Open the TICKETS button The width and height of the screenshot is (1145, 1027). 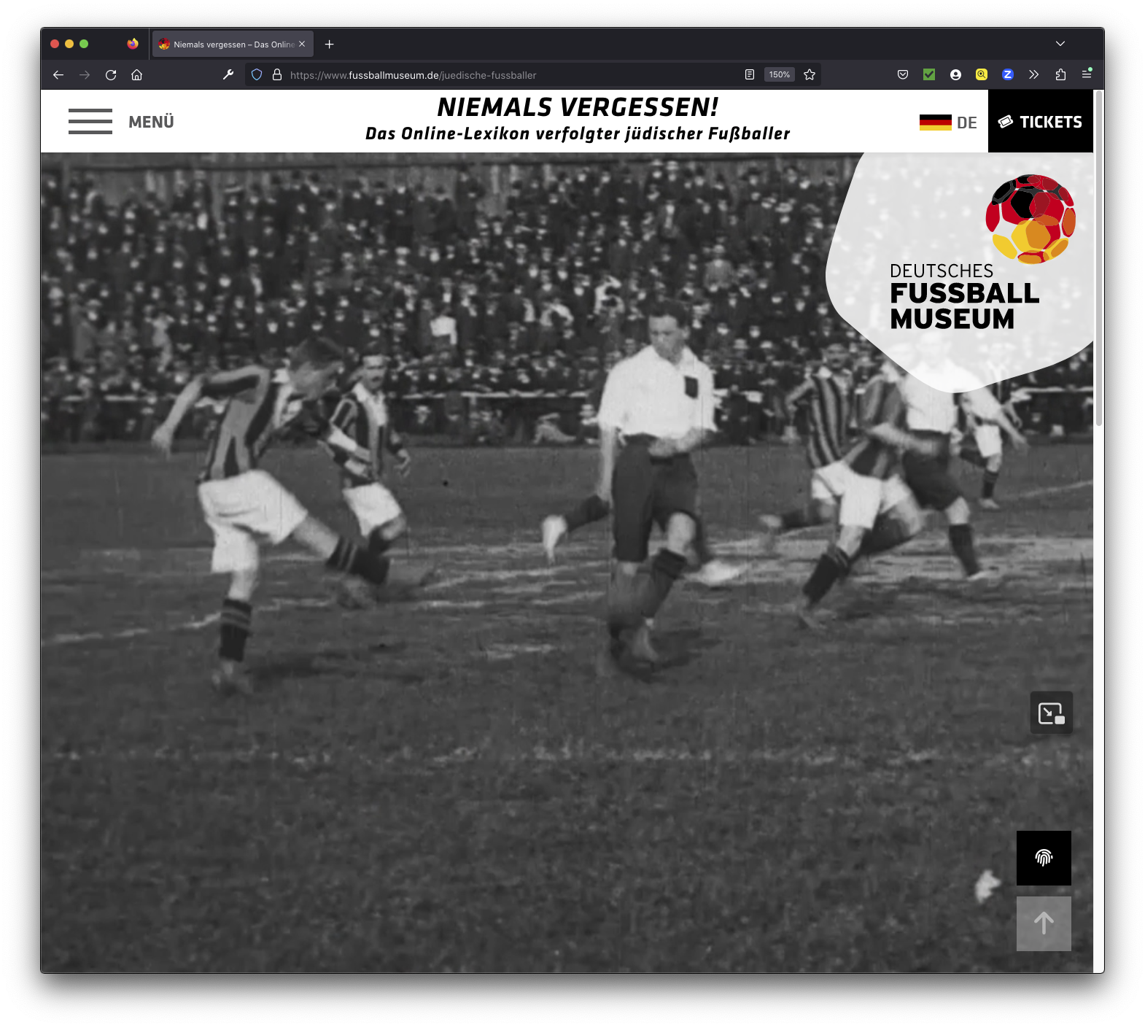coord(1040,122)
